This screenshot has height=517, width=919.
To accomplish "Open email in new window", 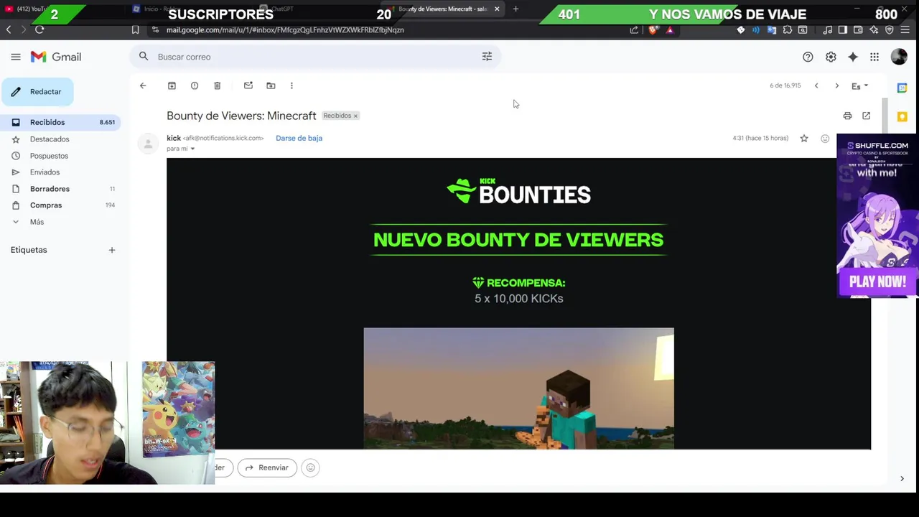I will (867, 116).
